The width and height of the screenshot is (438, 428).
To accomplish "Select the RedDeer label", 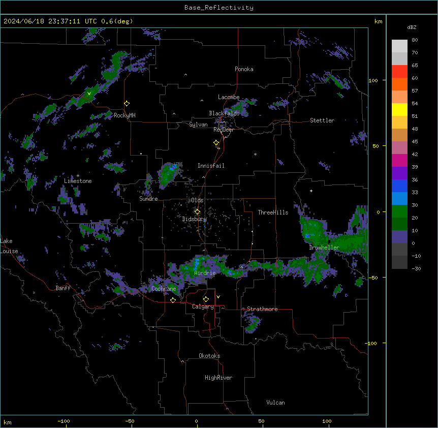I will pyautogui.click(x=224, y=130).
